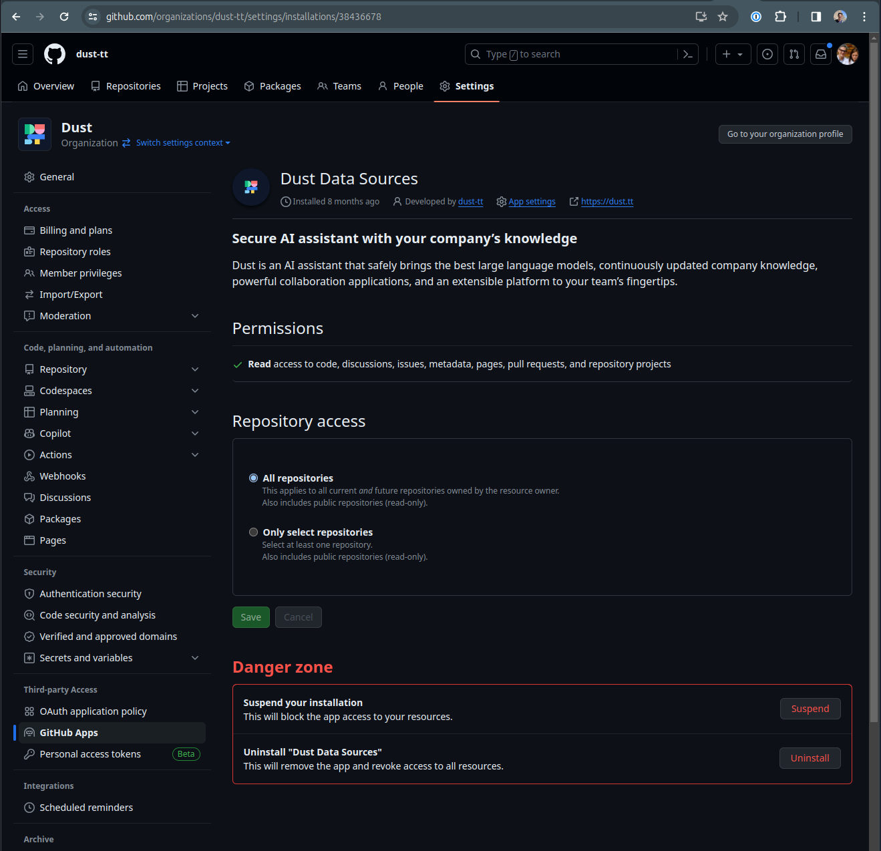Open the Issues icon in header
Screen dimensions: 881x851
click(767, 54)
